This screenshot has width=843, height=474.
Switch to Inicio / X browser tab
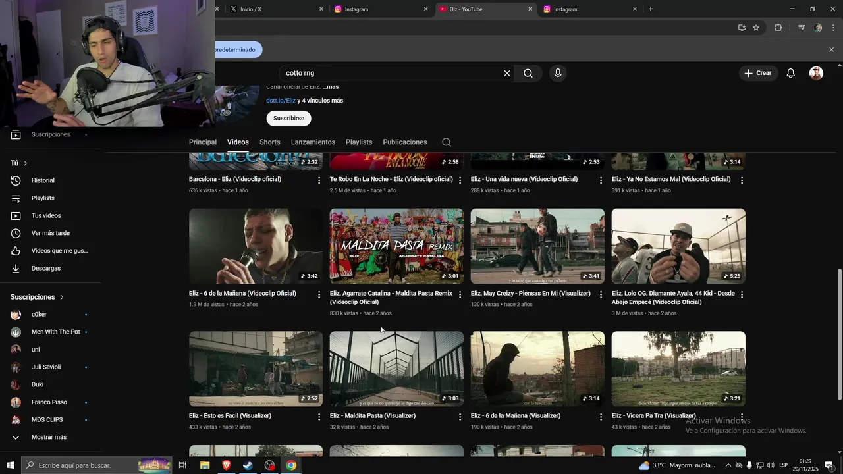tap(277, 9)
